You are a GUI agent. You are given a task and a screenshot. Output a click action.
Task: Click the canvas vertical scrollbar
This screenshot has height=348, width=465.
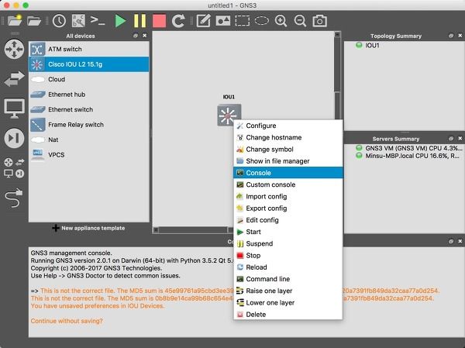click(337, 77)
